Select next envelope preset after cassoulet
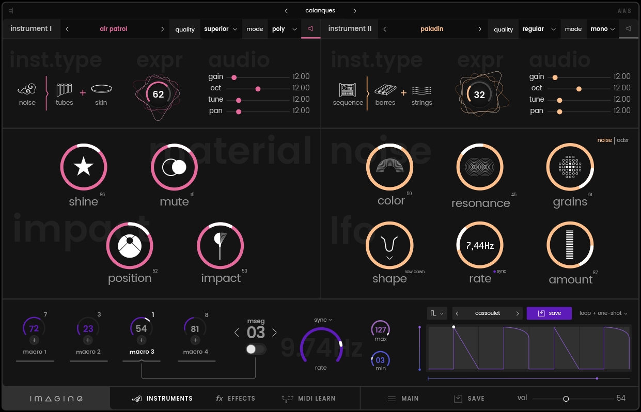This screenshot has width=641, height=412. pyautogui.click(x=518, y=313)
